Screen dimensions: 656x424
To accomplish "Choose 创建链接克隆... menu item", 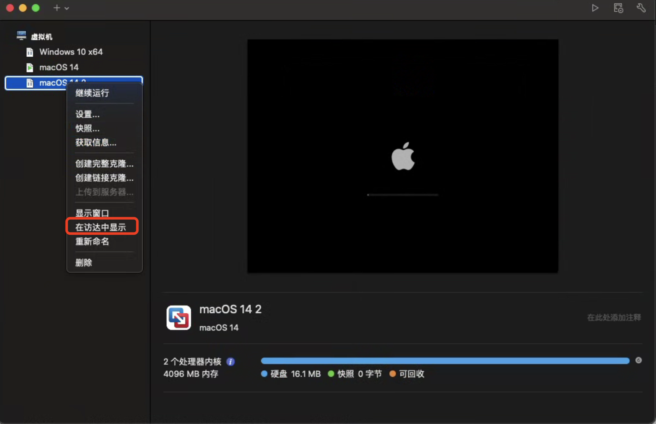I will click(105, 178).
